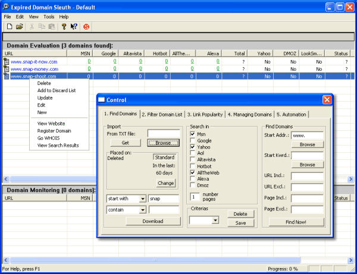Click the Get button in Import

(125, 143)
